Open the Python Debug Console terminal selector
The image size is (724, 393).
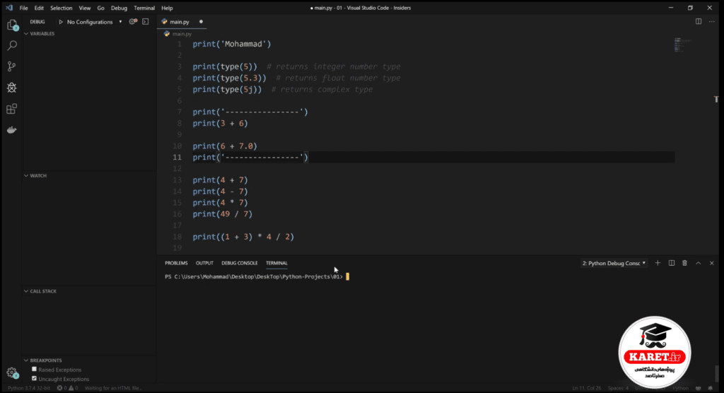[614, 263]
